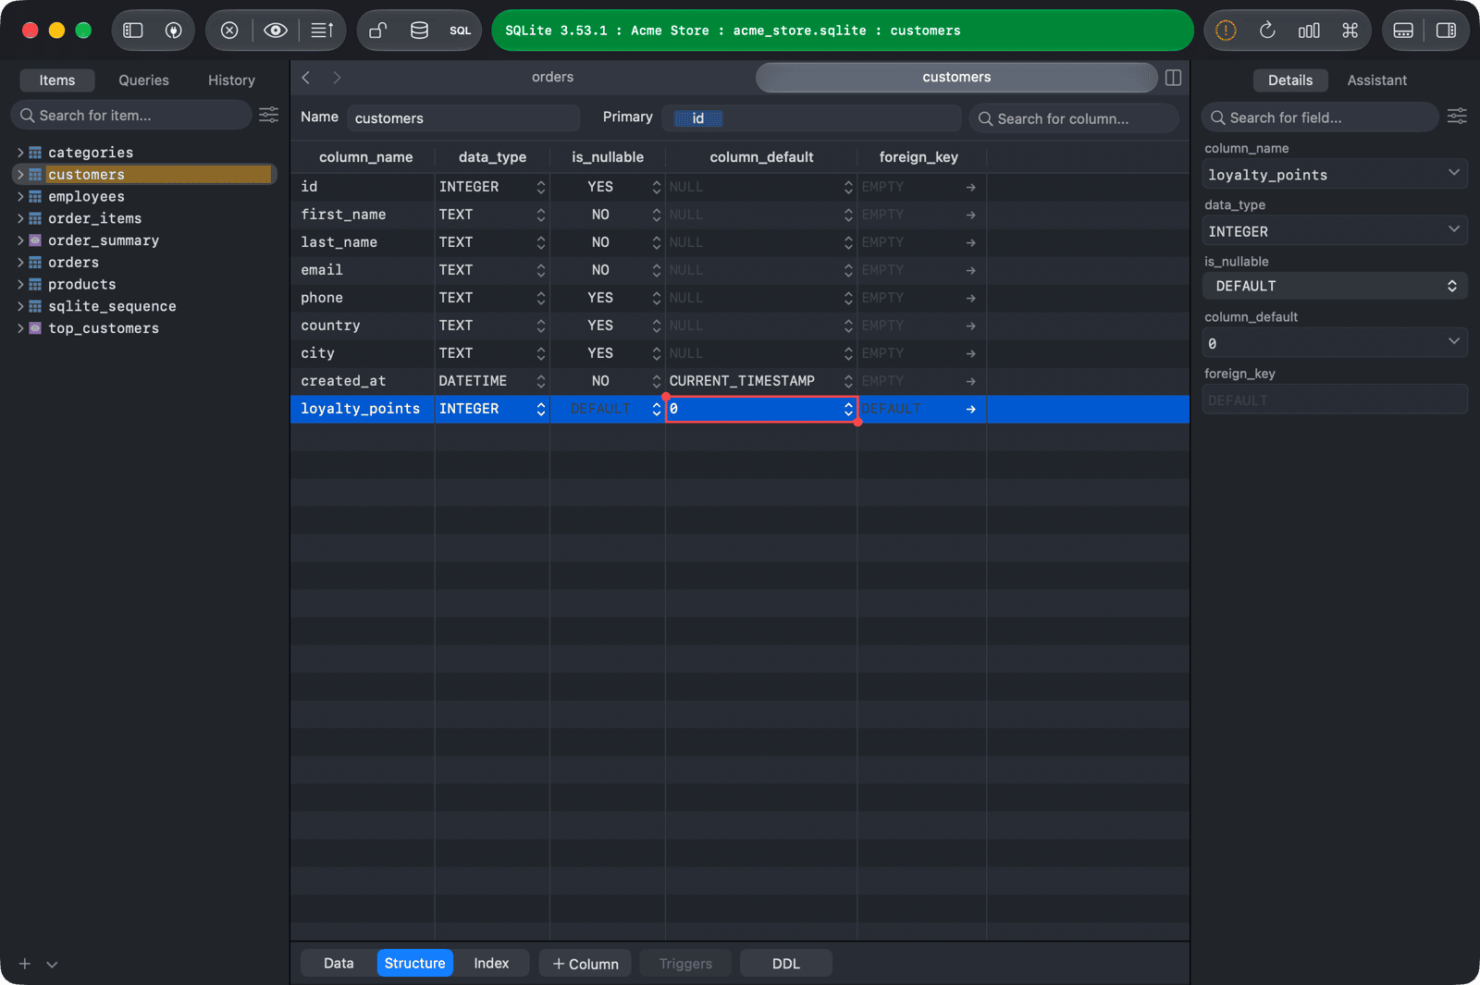The height and width of the screenshot is (985, 1480).
Task: Go forward with the right chevron
Action: point(337,78)
